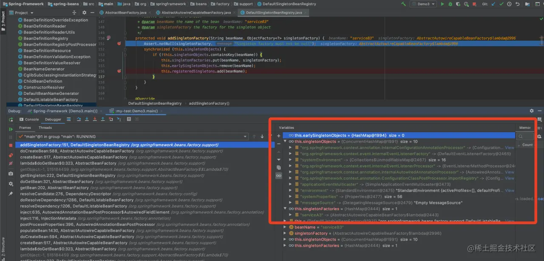Go to the next frame with the down arrow
This screenshot has width=544, height=261.
(262, 136)
